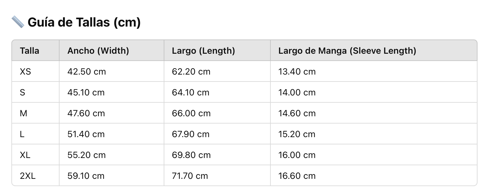
Task: Select the Talla column header
Action: (29, 51)
